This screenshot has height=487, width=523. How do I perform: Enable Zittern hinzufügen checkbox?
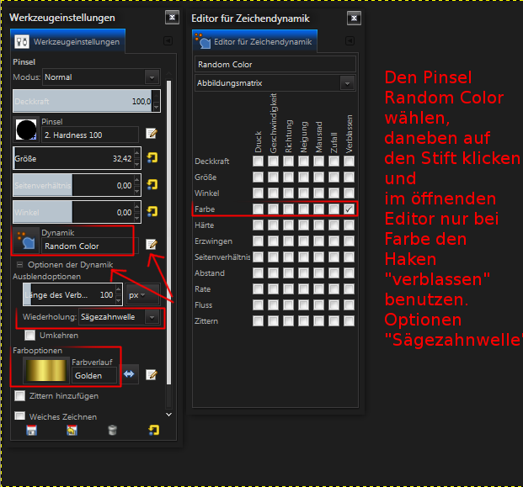point(19,395)
